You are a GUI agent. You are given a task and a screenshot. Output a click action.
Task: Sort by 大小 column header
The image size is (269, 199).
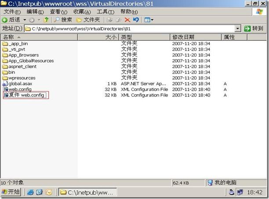point(98,37)
